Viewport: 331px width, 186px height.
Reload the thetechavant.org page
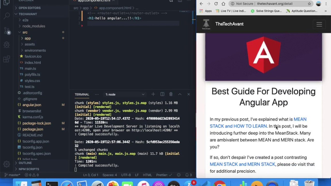[216, 4]
